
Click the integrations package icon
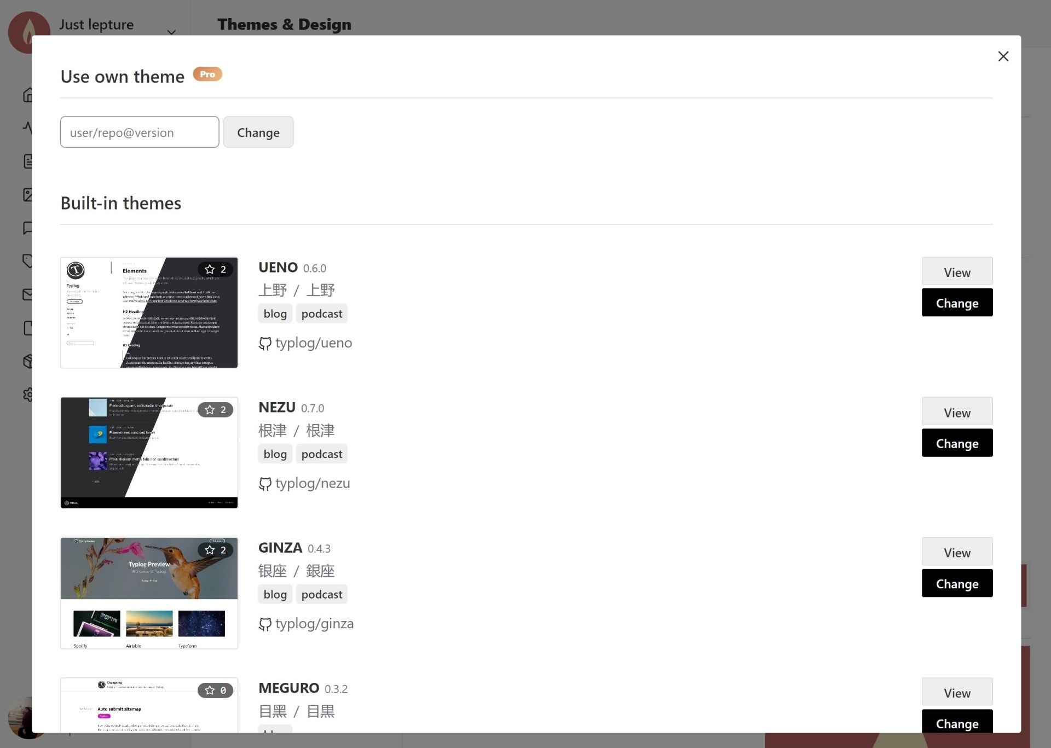pyautogui.click(x=28, y=361)
